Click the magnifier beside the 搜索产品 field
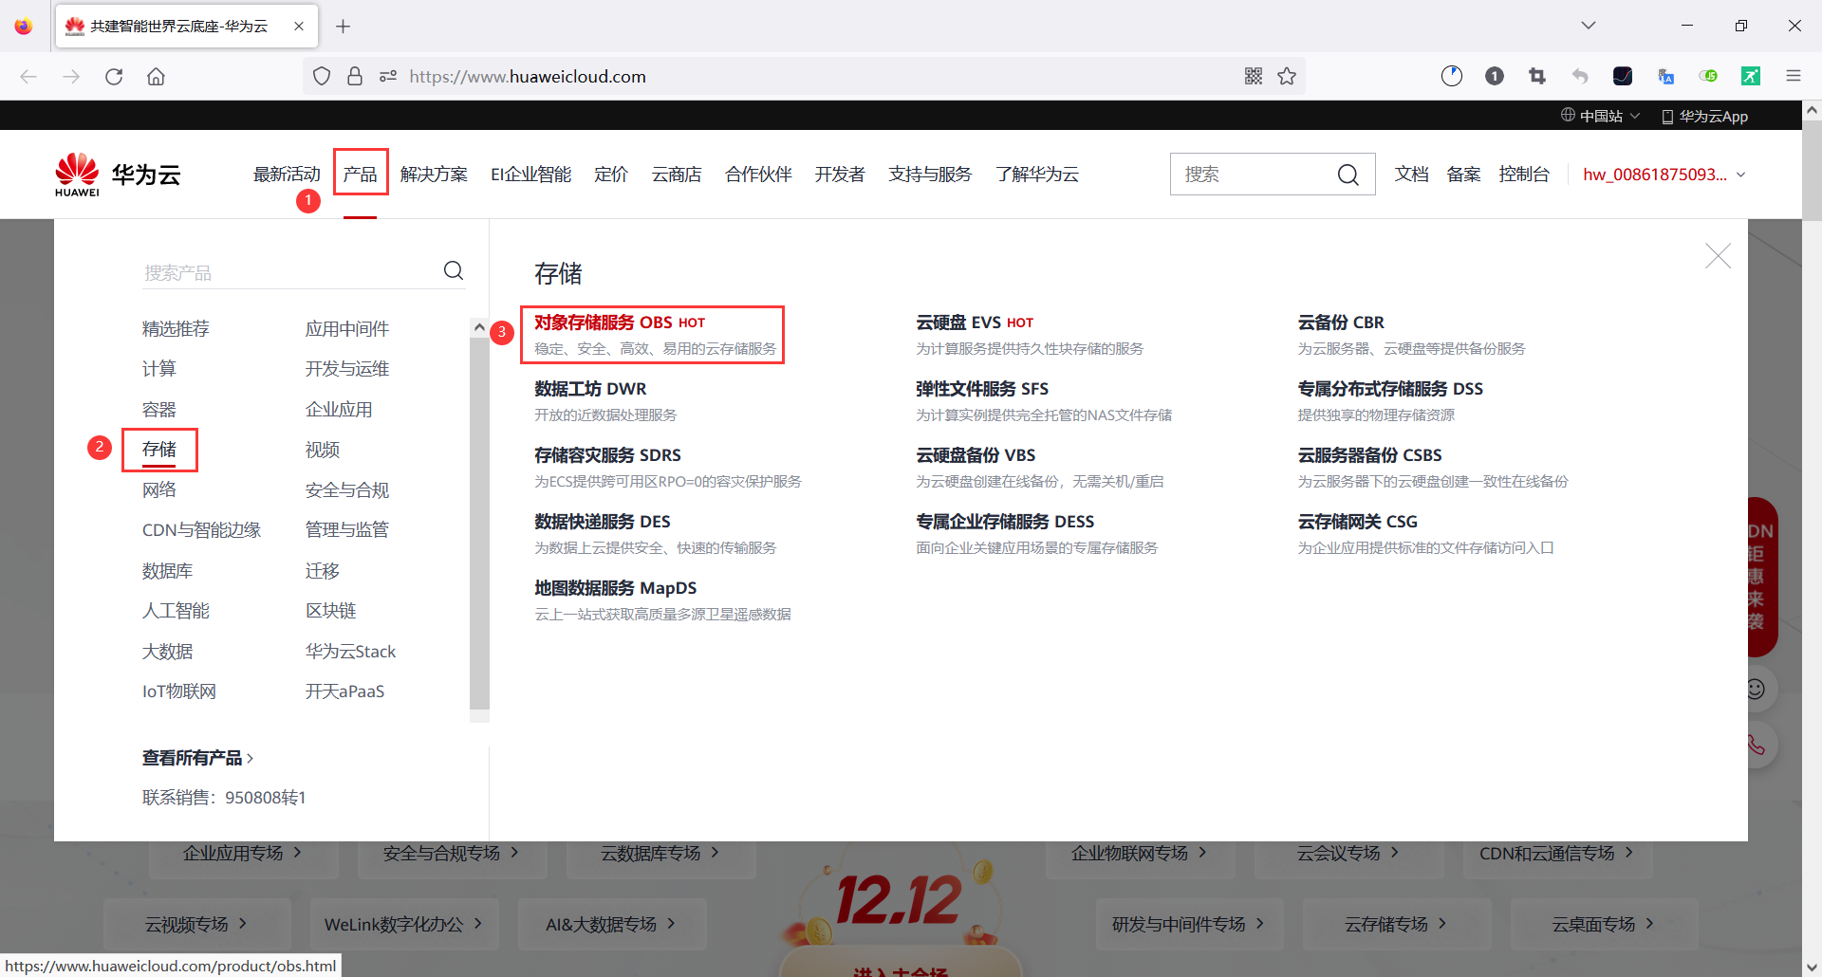 click(453, 270)
